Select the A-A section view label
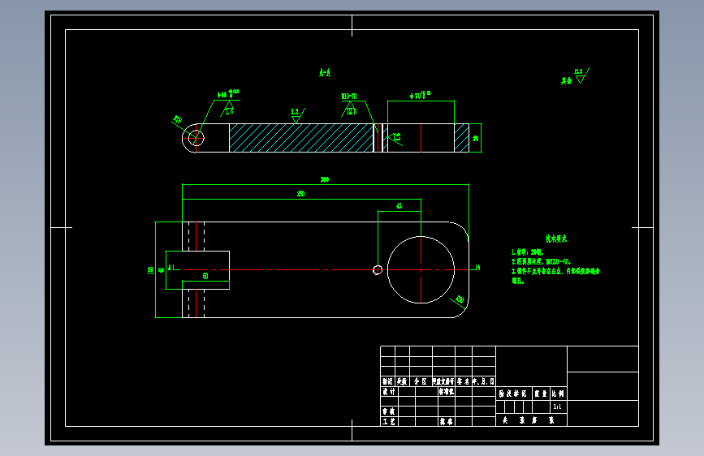Viewport: 704px width, 456px height. (x=325, y=73)
